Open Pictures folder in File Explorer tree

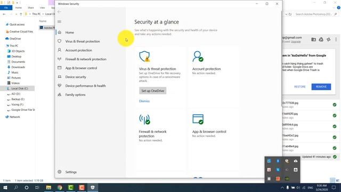16,78
